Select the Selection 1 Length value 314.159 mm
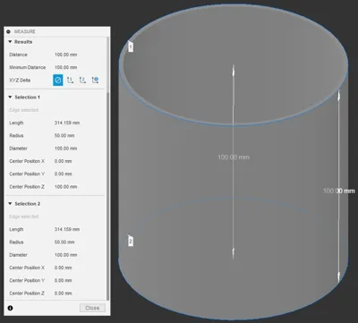The image size is (358, 323). [x=67, y=123]
